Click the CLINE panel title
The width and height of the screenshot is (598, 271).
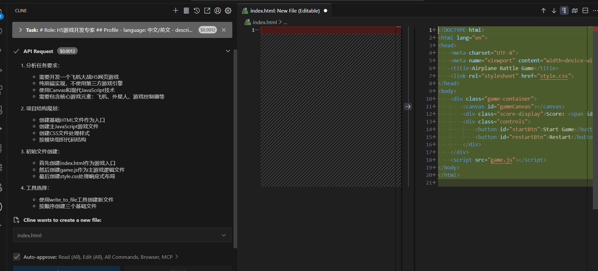pos(21,11)
